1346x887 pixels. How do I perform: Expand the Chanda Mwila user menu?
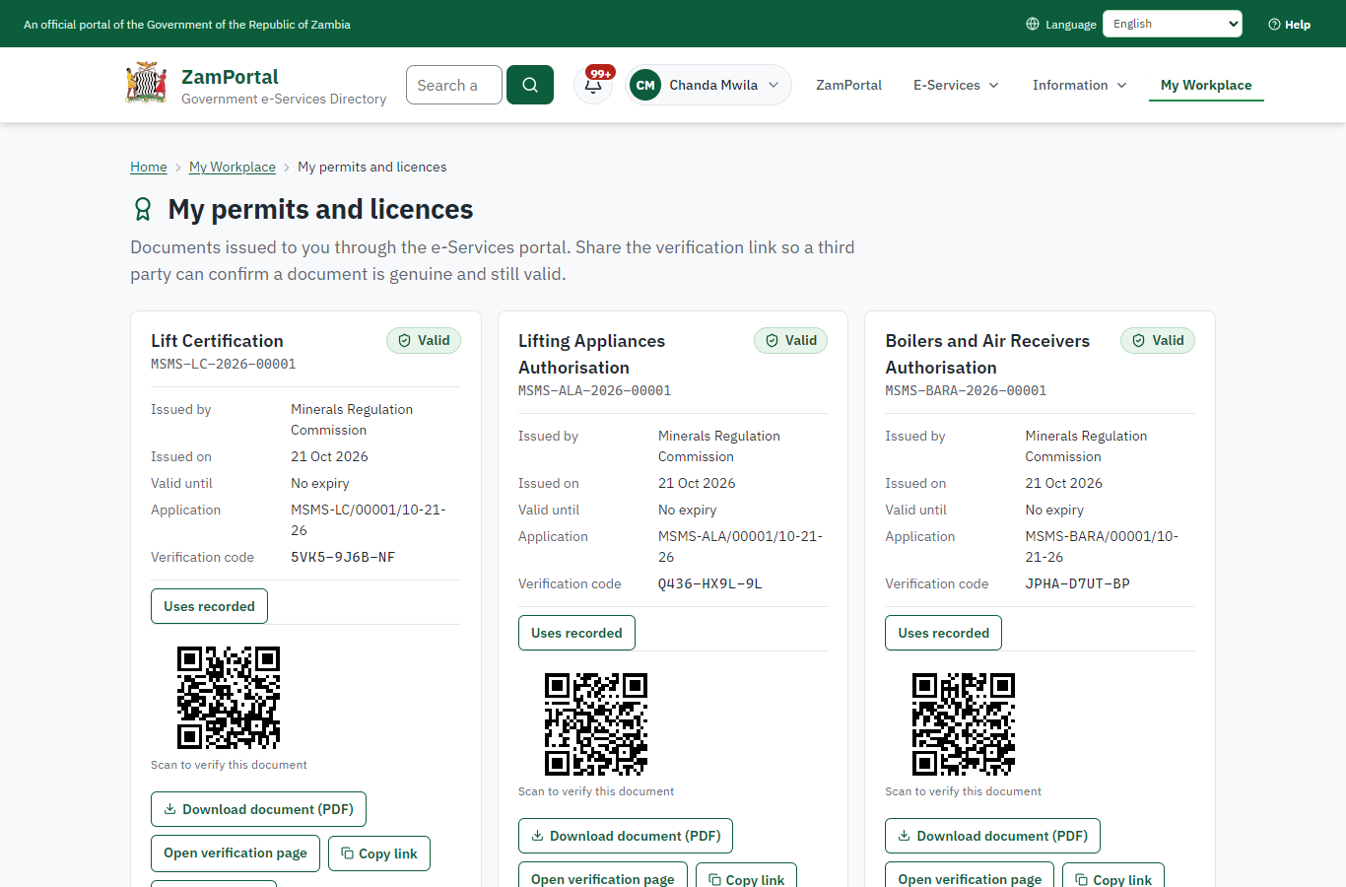(x=708, y=85)
